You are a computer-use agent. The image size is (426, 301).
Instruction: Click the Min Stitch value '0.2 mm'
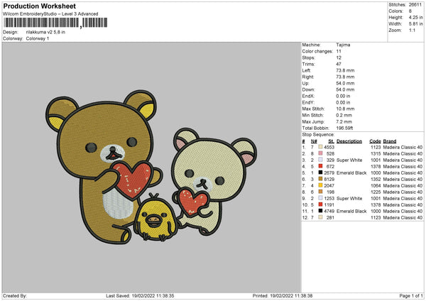[x=344, y=115]
